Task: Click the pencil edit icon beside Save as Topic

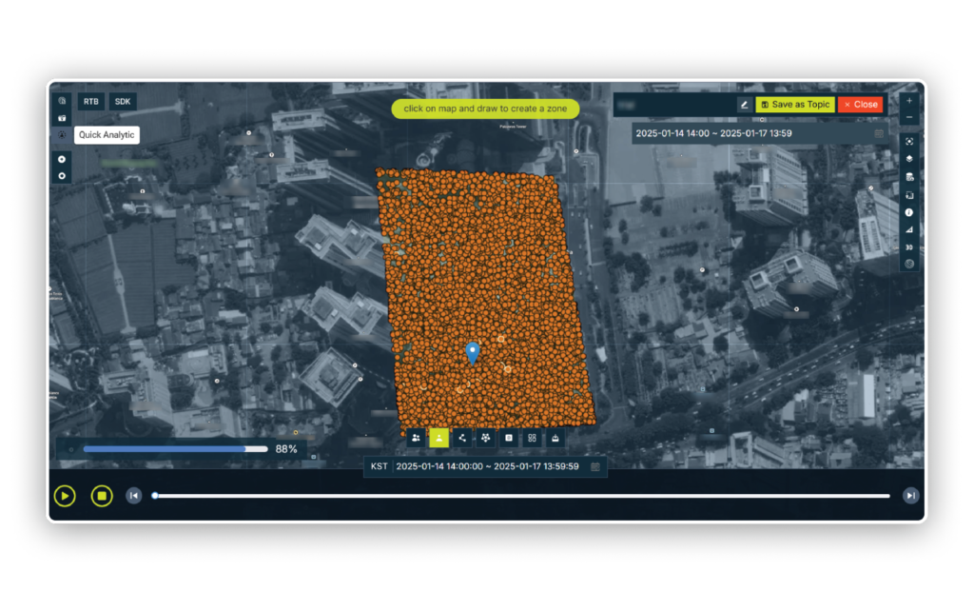Action: 745,105
